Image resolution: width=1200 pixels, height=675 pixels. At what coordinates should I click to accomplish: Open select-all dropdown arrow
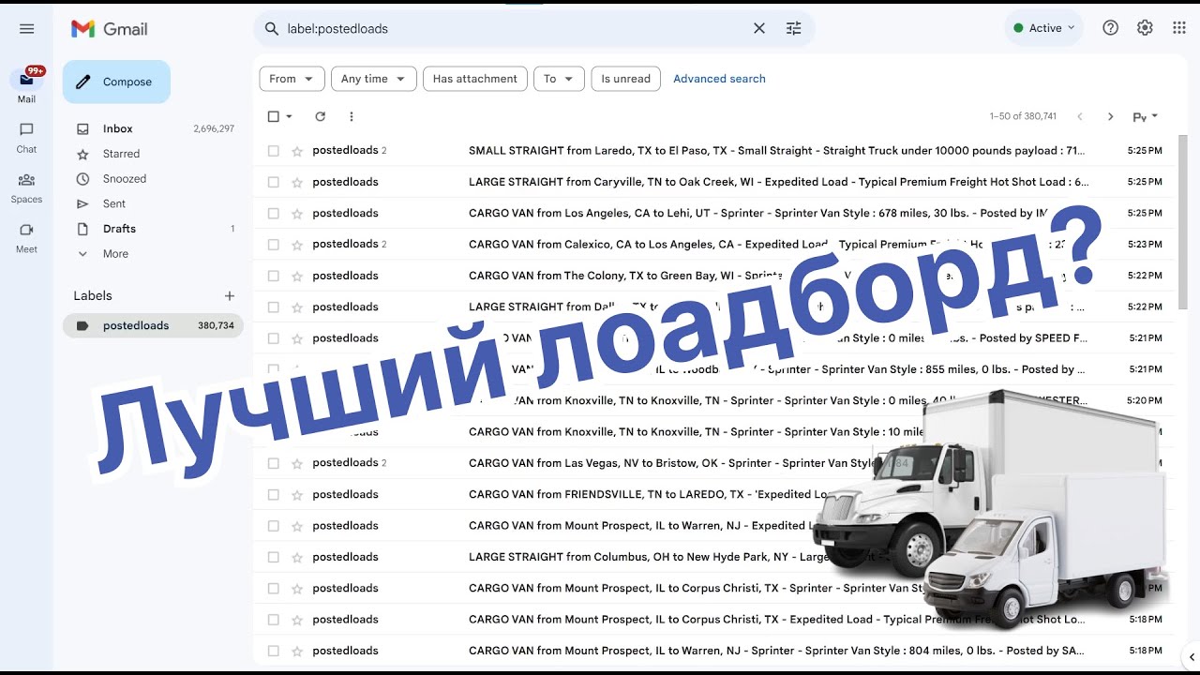pyautogui.click(x=289, y=116)
